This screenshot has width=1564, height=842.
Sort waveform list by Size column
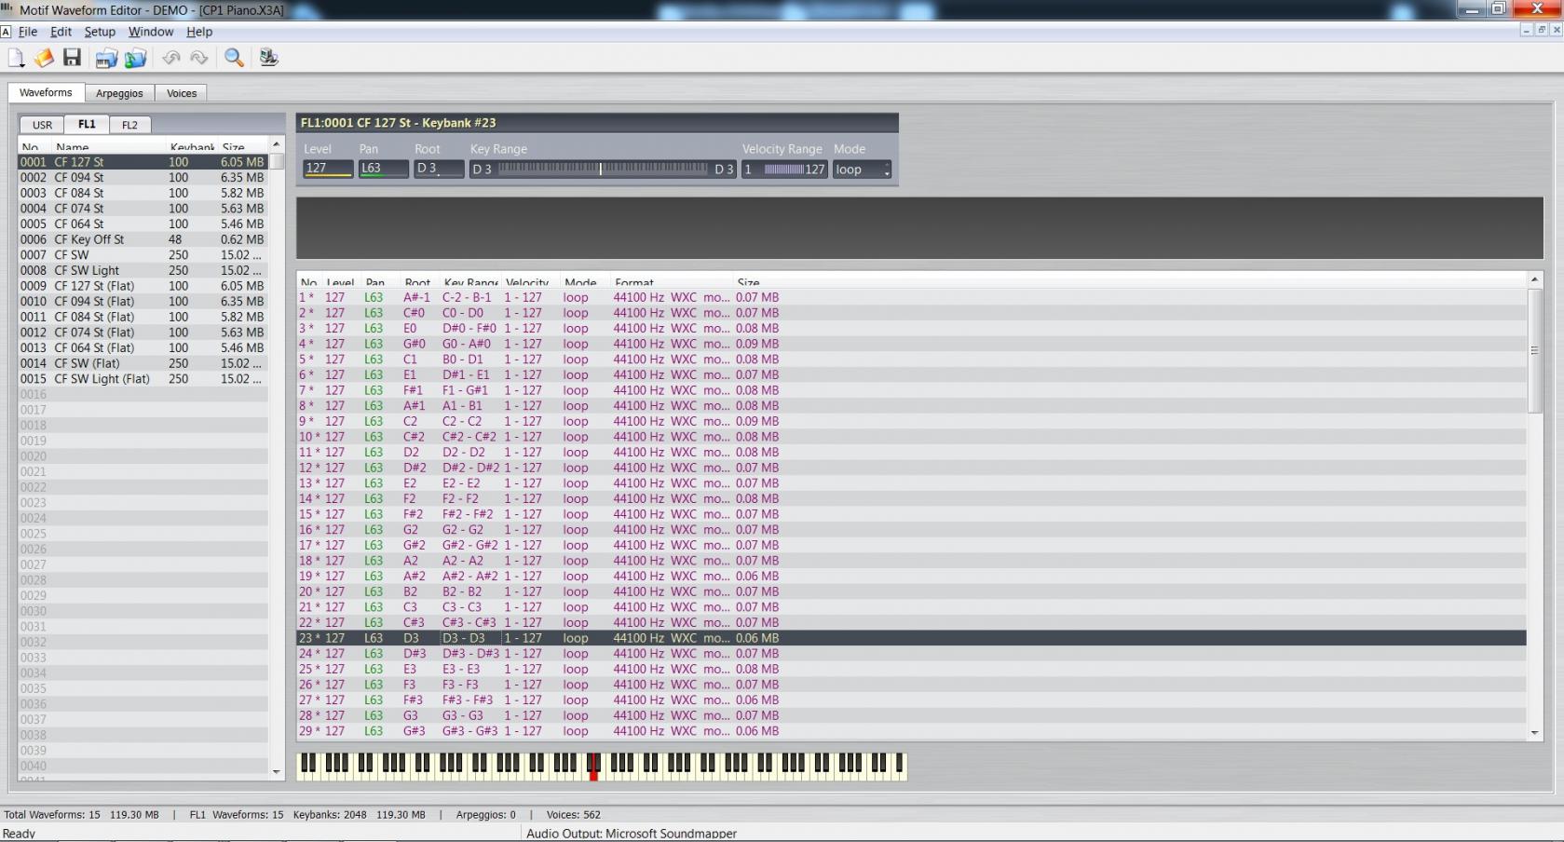[242, 146]
